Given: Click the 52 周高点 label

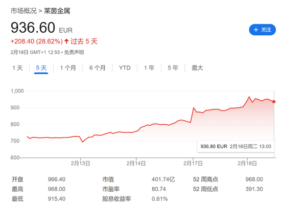Looking at the screenshot, I should [x=205, y=179].
